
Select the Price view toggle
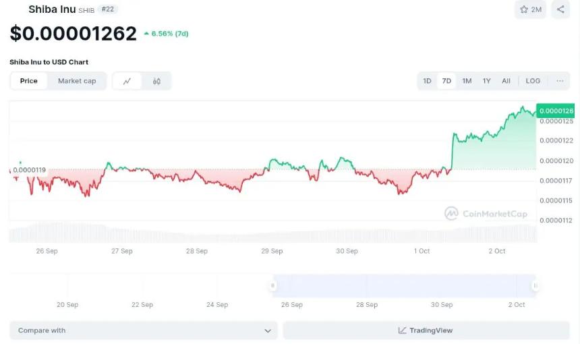tap(29, 81)
